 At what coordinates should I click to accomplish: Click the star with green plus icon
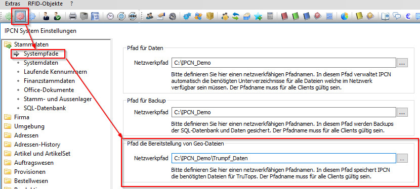258,16
